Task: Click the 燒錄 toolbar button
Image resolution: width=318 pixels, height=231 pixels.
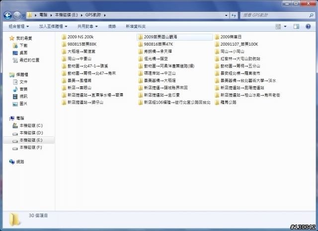Action: click(x=112, y=26)
